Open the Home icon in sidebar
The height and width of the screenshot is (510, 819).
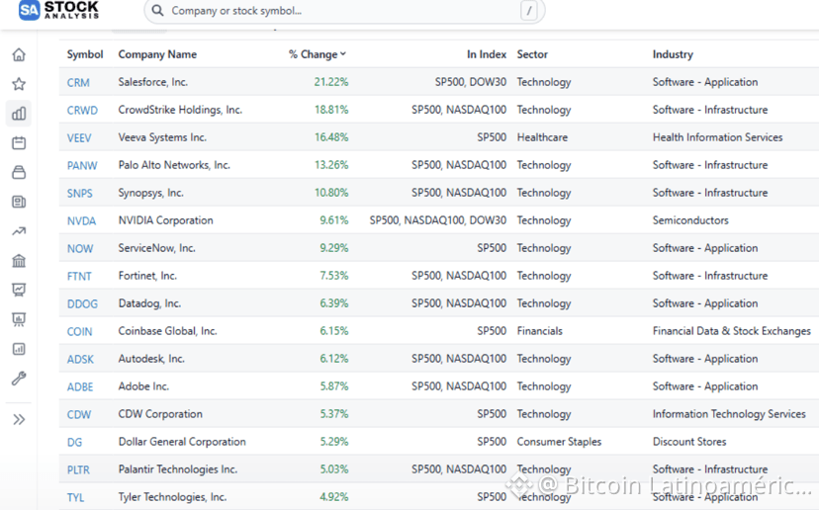pyautogui.click(x=19, y=54)
